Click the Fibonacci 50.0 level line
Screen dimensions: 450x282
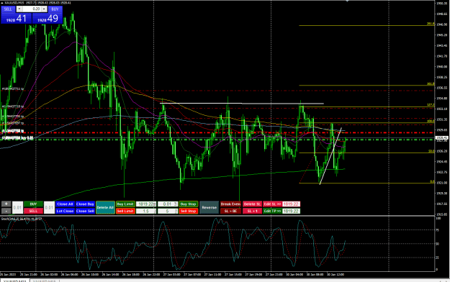pyautogui.click(x=366, y=153)
